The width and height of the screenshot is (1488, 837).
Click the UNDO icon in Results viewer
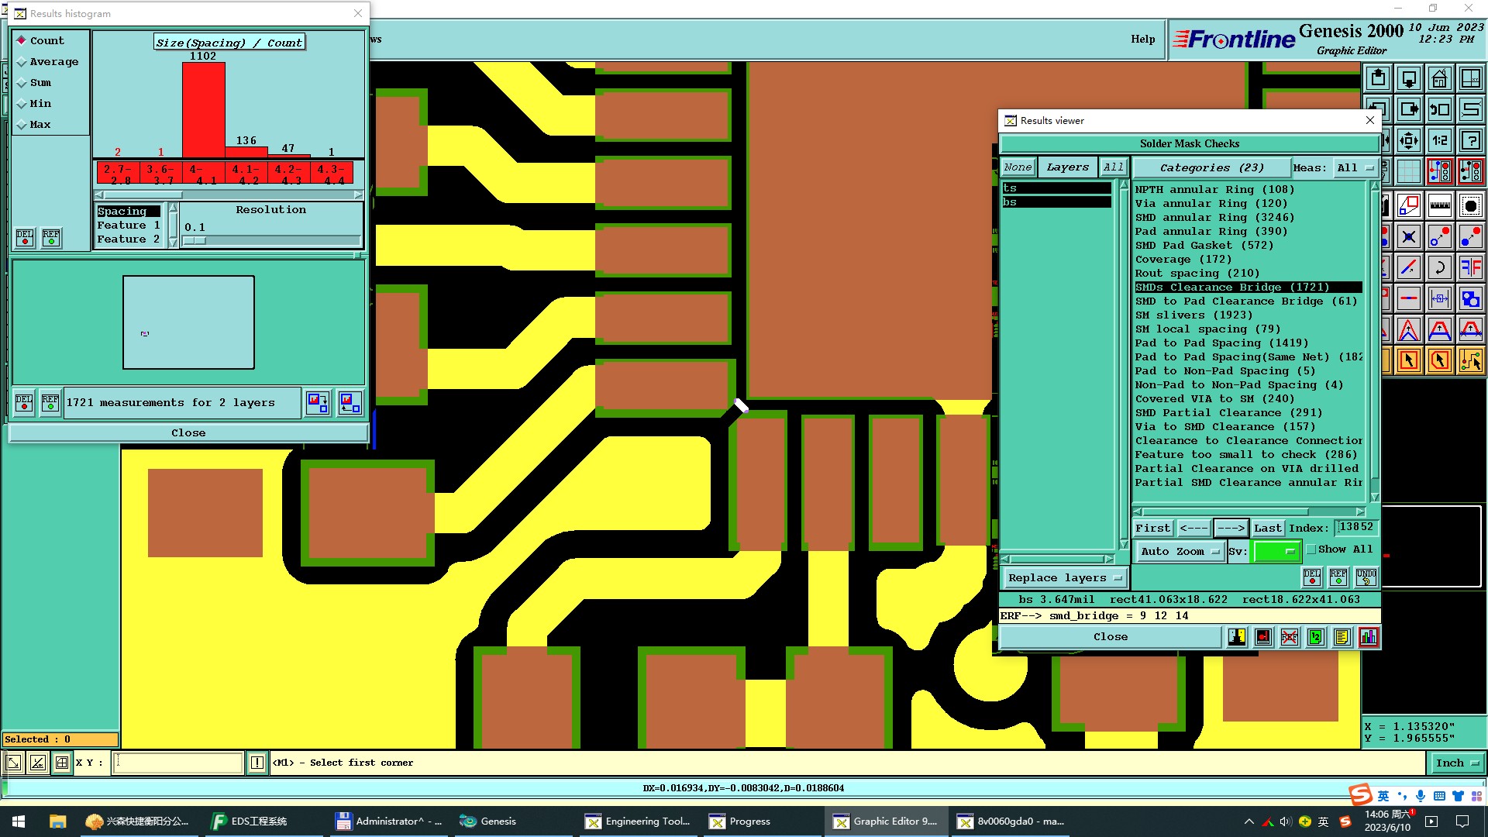pyautogui.click(x=1366, y=577)
